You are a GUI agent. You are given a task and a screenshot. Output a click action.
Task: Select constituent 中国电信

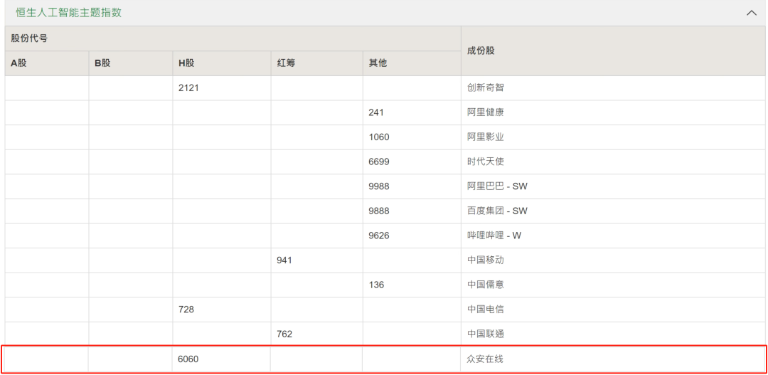click(x=486, y=310)
